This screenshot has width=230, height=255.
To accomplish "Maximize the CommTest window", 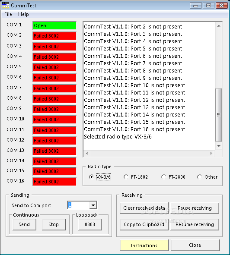I will coord(208,6).
